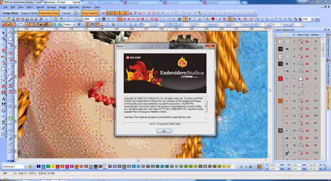
Task: Select color swatch 15 in palette
Action: [105, 166]
